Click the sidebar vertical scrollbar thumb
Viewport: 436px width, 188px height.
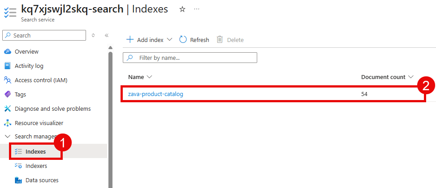click(110, 119)
